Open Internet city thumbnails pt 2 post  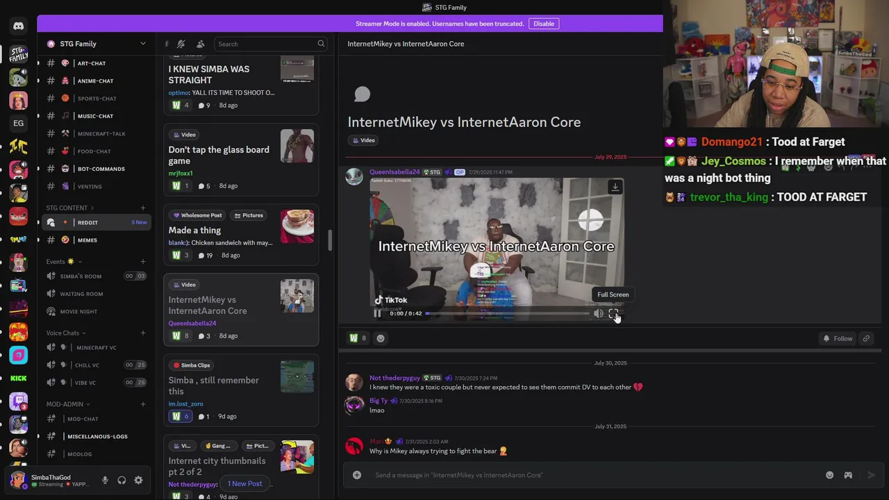(x=241, y=469)
